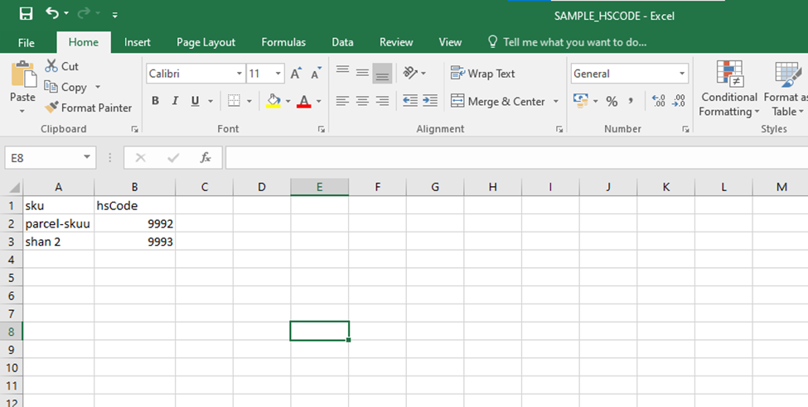Switch to the Page Layout tab

click(206, 42)
